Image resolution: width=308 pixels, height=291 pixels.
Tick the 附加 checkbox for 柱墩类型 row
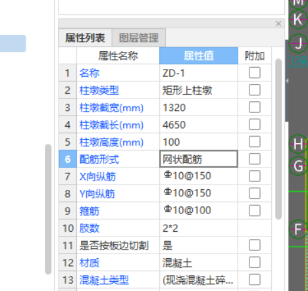(x=255, y=90)
